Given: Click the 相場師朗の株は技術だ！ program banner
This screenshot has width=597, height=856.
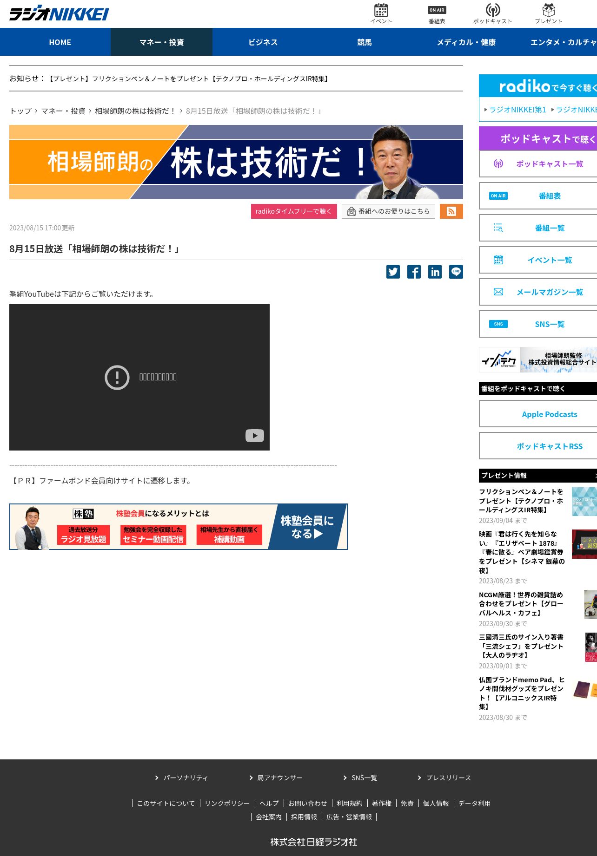Looking at the screenshot, I should (236, 162).
